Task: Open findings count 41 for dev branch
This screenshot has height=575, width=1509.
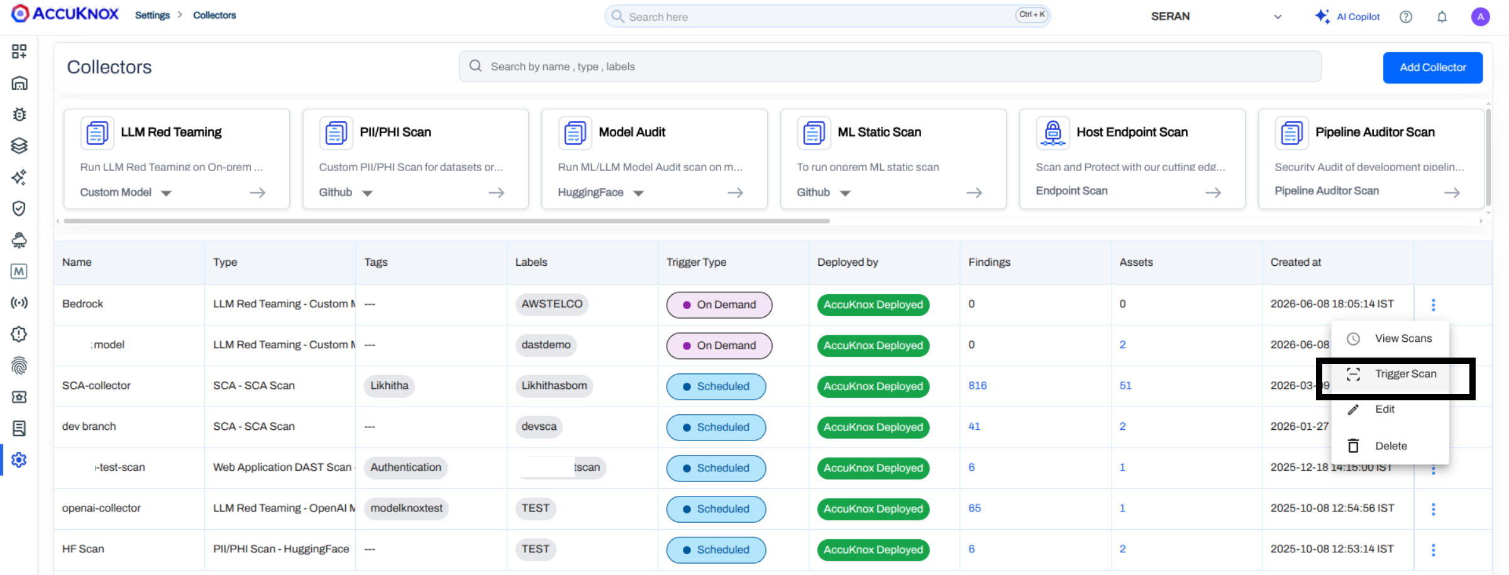Action: tap(975, 426)
